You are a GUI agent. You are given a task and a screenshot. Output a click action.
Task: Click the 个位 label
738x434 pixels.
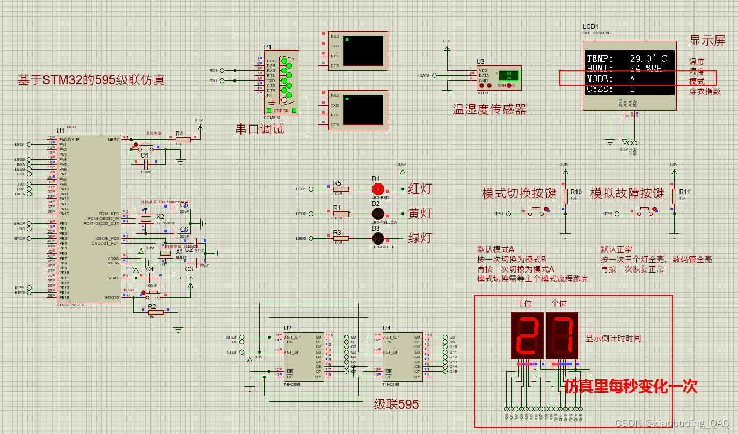point(559,303)
